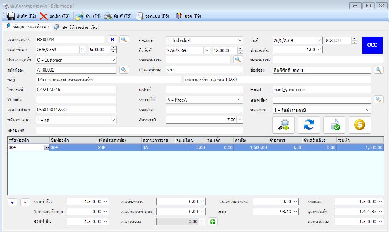Click the search magnifier beside document number RS00044
389x232 pixels.
124,39
